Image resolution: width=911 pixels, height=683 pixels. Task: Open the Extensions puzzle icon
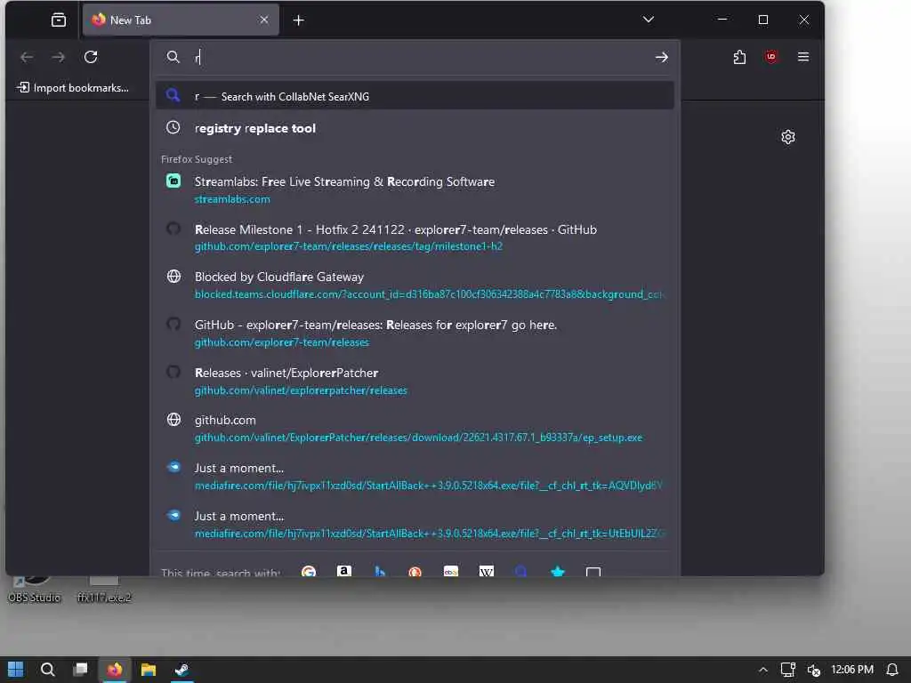coord(739,57)
